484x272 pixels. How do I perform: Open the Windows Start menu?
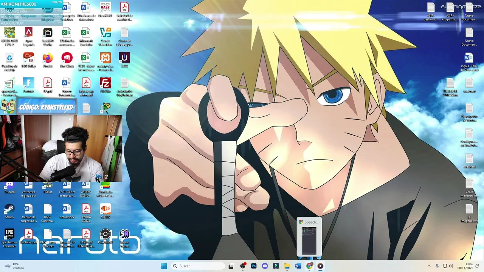(164, 266)
